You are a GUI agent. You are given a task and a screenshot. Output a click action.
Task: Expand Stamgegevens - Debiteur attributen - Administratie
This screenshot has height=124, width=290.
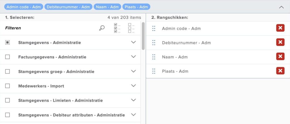click(x=134, y=114)
